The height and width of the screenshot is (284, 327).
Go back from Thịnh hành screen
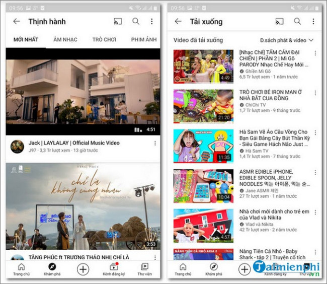(x=17, y=21)
